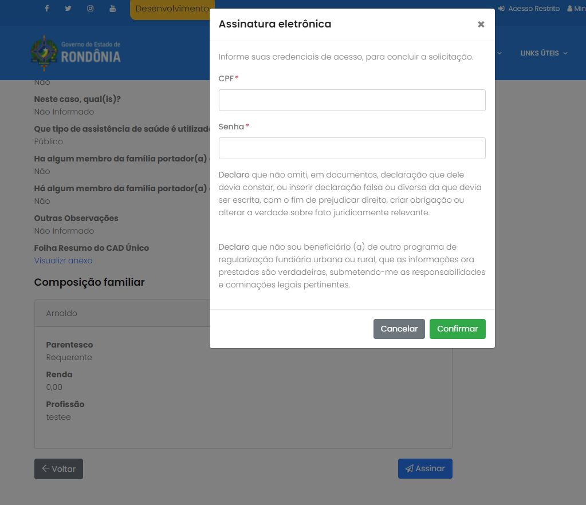Screen dimensions: 586x505
Task: Focus the Senha password field
Action: pos(352,148)
